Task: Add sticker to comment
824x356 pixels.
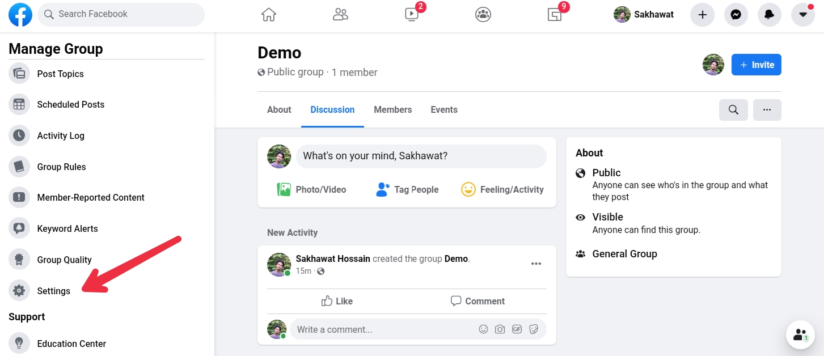Action: pos(533,329)
